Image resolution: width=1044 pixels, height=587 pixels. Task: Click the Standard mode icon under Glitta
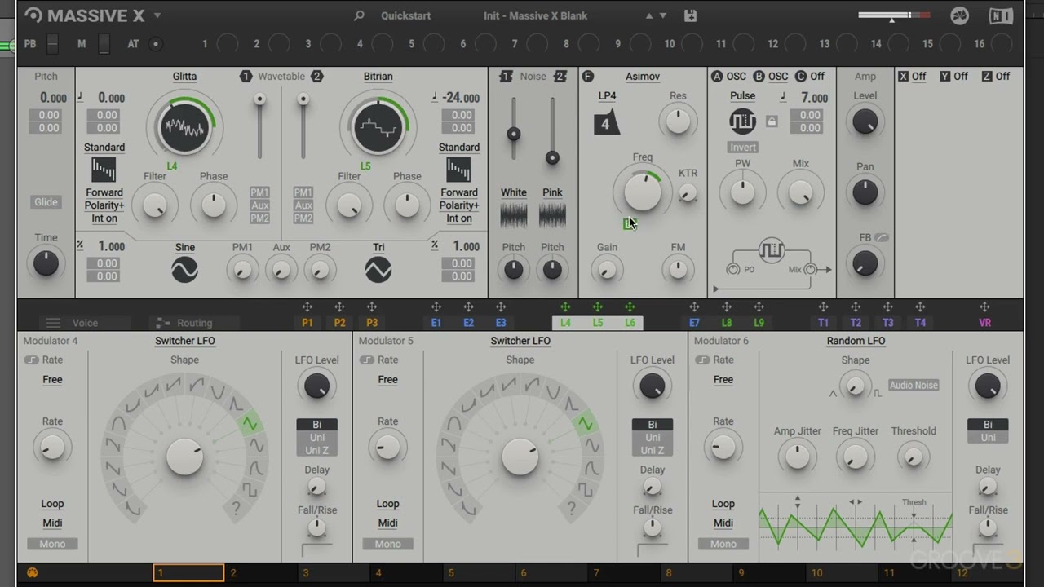pyautogui.click(x=104, y=170)
